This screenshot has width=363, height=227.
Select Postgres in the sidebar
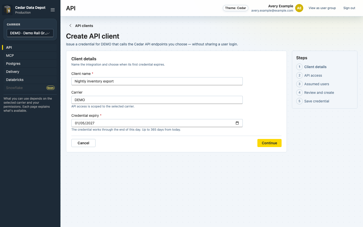[x=30, y=64]
